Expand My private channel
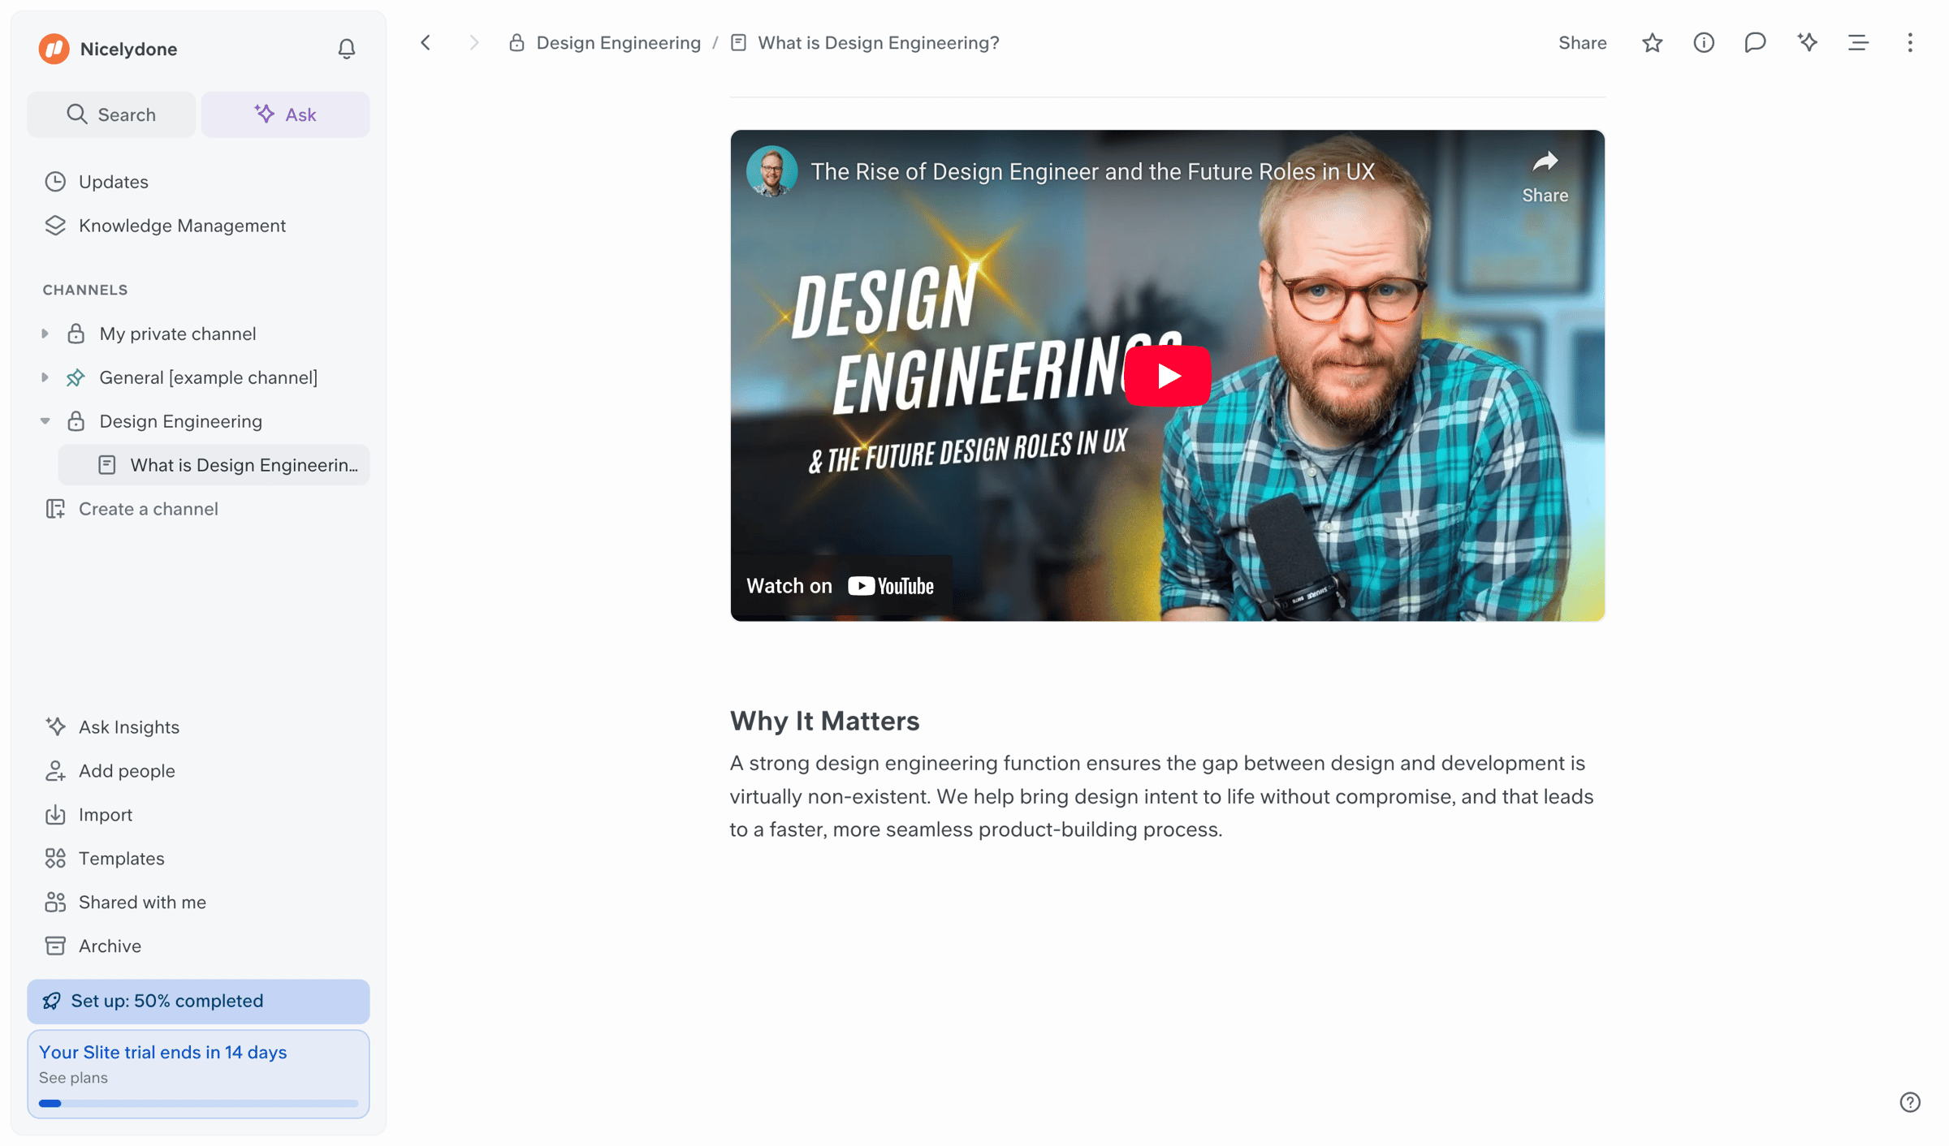This screenshot has width=1949, height=1146. [x=45, y=334]
